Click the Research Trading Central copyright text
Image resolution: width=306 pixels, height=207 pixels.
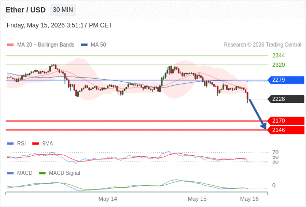pyautogui.click(x=262, y=45)
